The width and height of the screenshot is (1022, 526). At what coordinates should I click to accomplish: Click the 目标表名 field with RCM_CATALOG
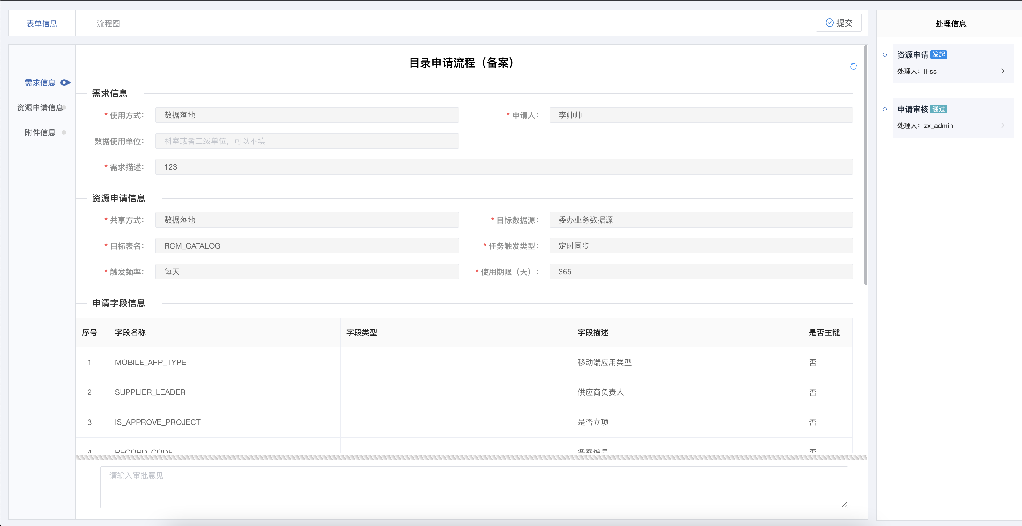pos(307,246)
